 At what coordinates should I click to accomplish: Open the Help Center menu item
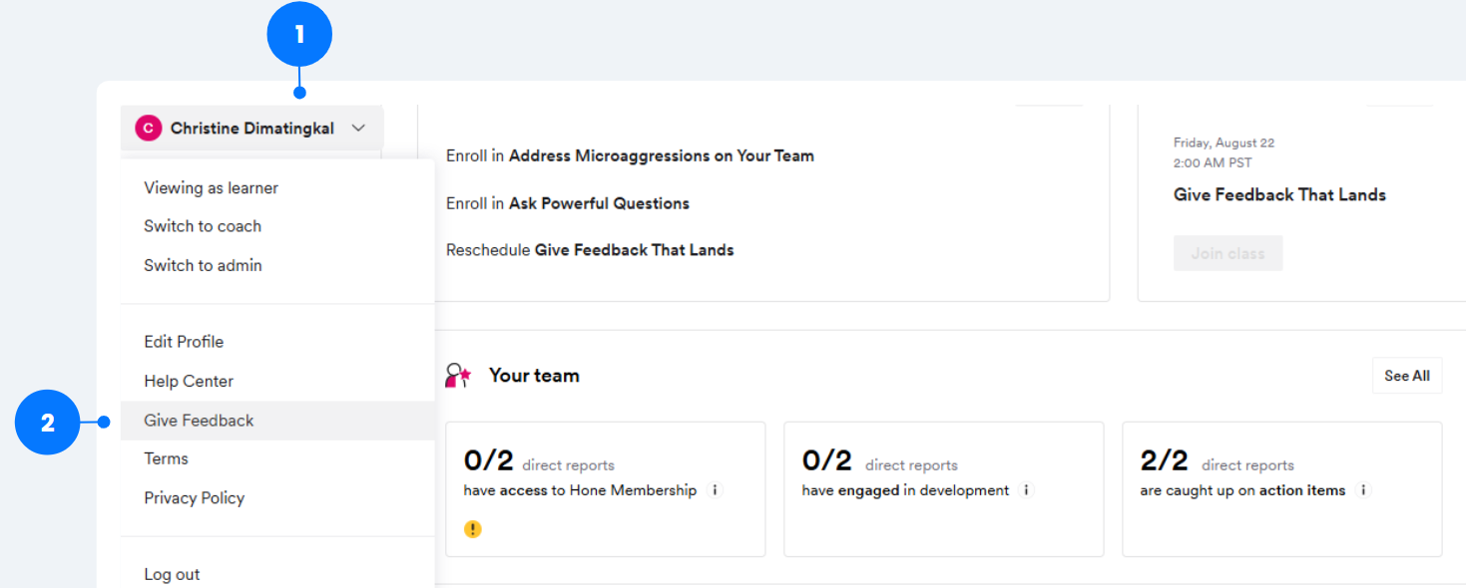click(x=189, y=381)
